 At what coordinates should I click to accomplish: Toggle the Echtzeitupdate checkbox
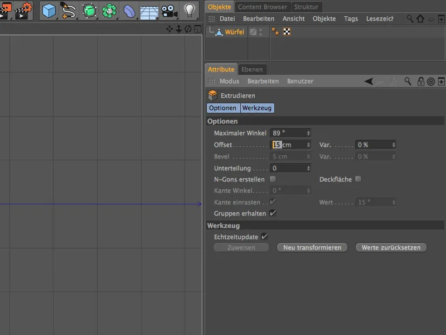(264, 236)
